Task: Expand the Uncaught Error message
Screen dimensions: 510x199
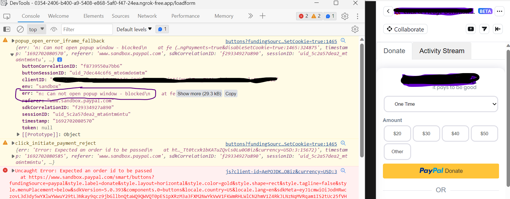Action: (13, 171)
